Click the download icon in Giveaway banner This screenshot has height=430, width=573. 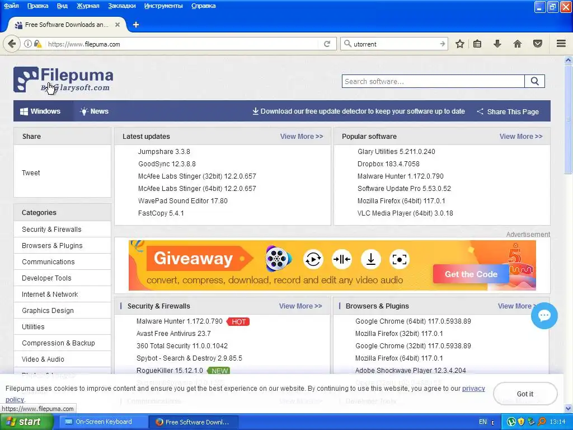point(371,259)
